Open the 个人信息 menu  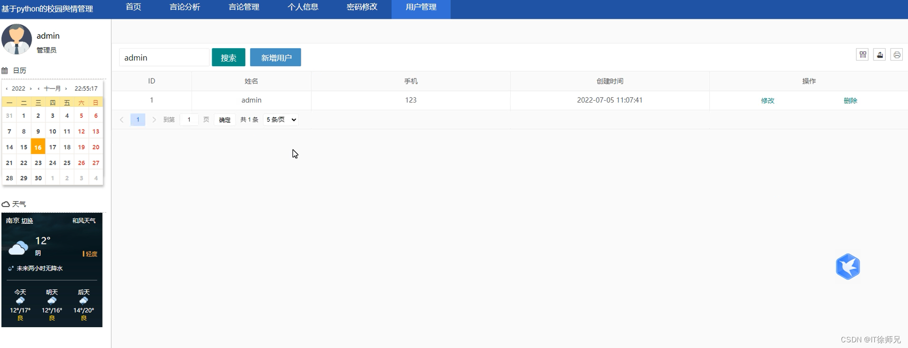click(x=303, y=7)
